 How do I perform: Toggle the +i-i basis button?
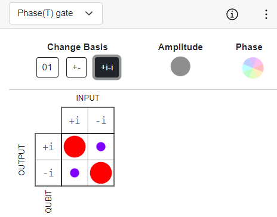click(107, 67)
